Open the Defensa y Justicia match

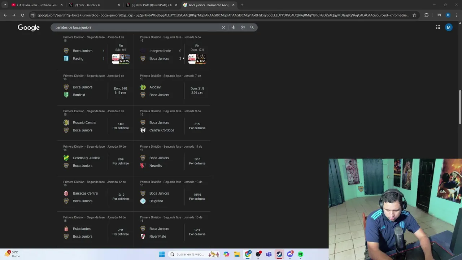95,159
